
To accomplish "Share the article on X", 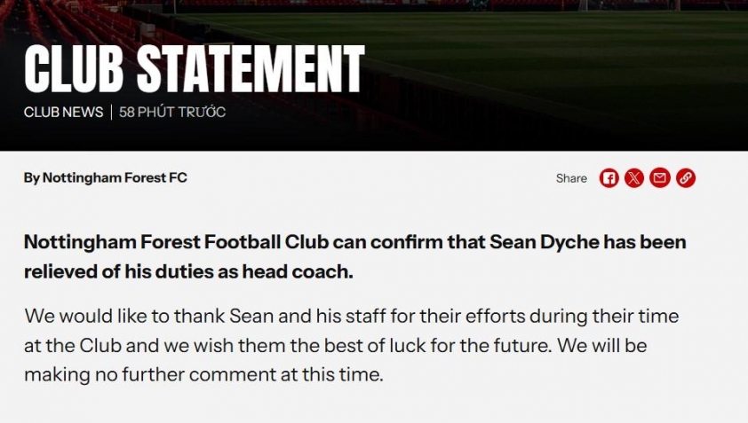I will (x=633, y=178).
